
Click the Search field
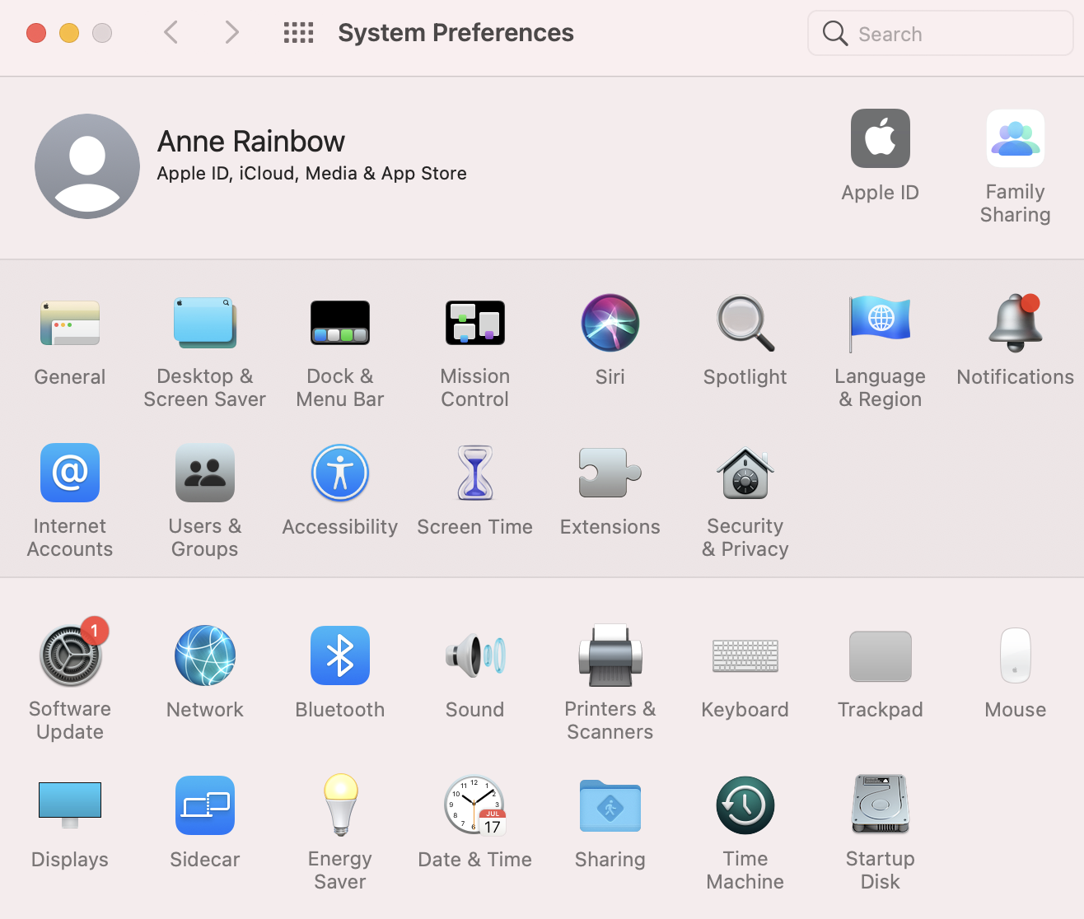941,33
